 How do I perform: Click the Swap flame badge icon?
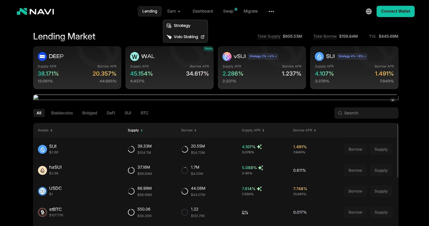[236, 9]
